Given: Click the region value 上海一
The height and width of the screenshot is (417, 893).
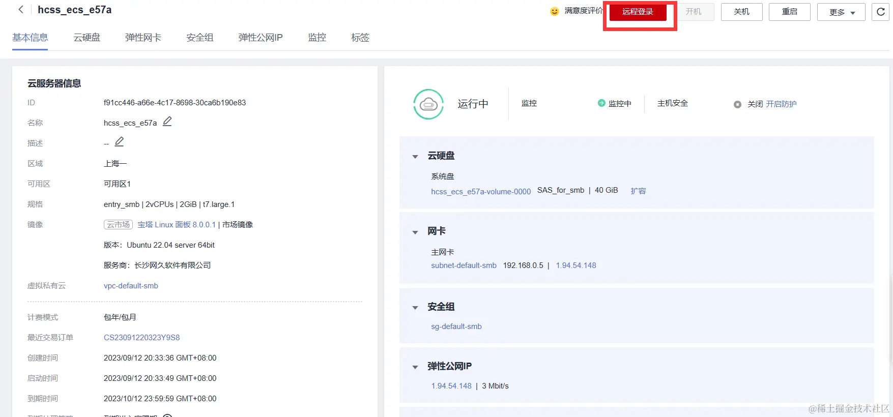Looking at the screenshot, I should 115,164.
